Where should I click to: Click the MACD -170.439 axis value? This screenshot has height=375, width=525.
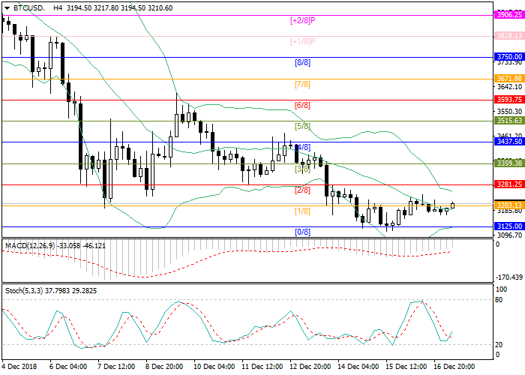508,277
